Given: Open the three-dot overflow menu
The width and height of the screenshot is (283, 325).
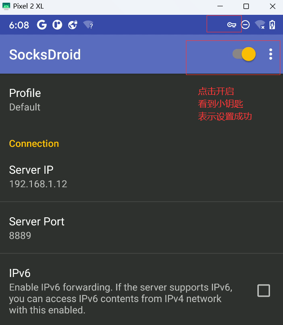Looking at the screenshot, I should pos(270,54).
